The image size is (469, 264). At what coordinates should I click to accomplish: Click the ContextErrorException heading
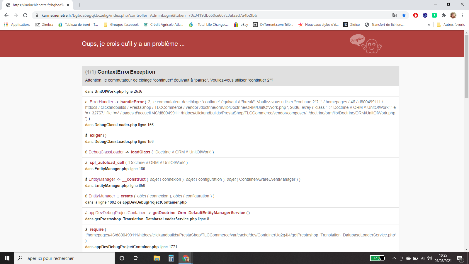[126, 72]
